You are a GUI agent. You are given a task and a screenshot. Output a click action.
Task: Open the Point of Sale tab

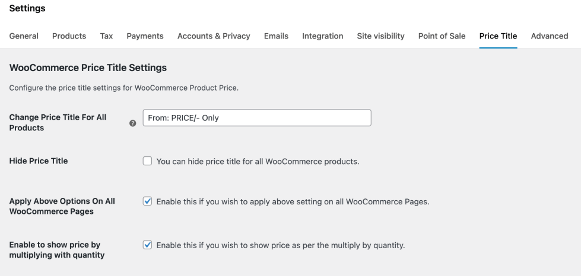coord(442,36)
